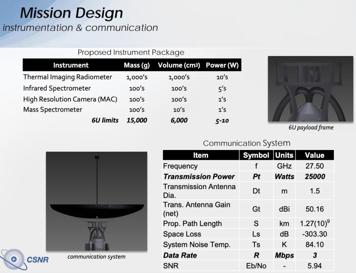Click the instrumentation & communication subtitle
The height and width of the screenshot is (273, 356).
pyautogui.click(x=80, y=27)
